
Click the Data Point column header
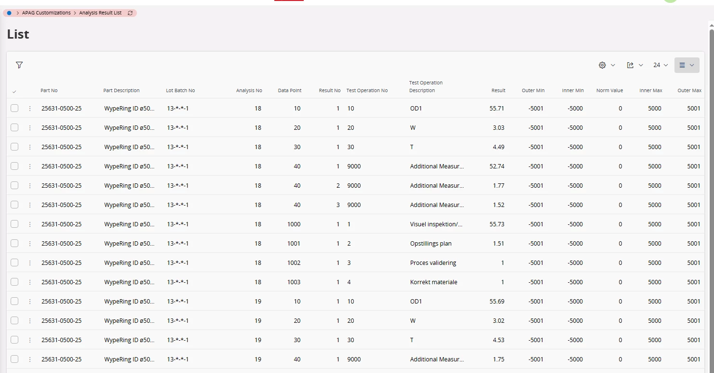coord(290,91)
